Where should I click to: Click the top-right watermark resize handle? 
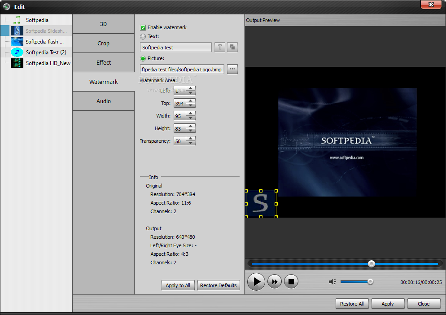(276, 191)
